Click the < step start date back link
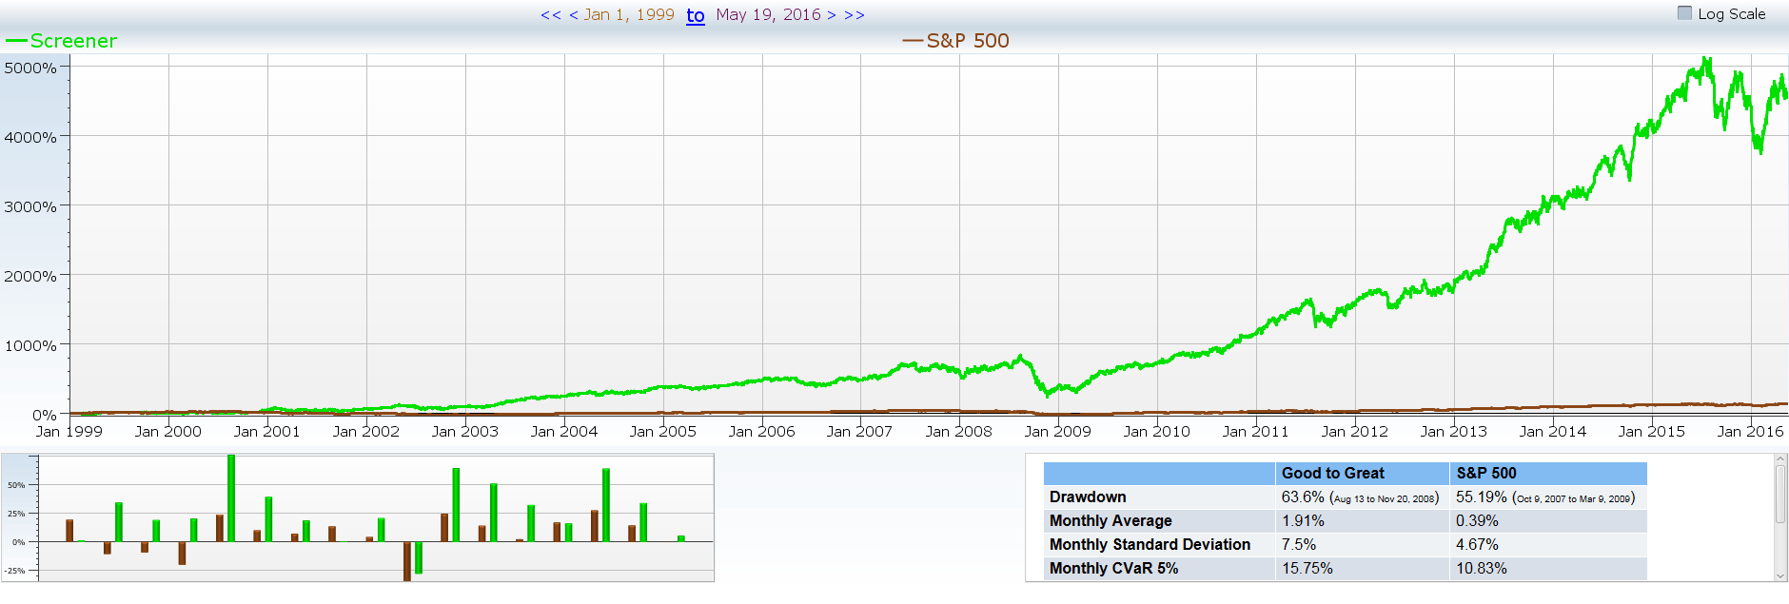1789x604 pixels. pos(573,15)
